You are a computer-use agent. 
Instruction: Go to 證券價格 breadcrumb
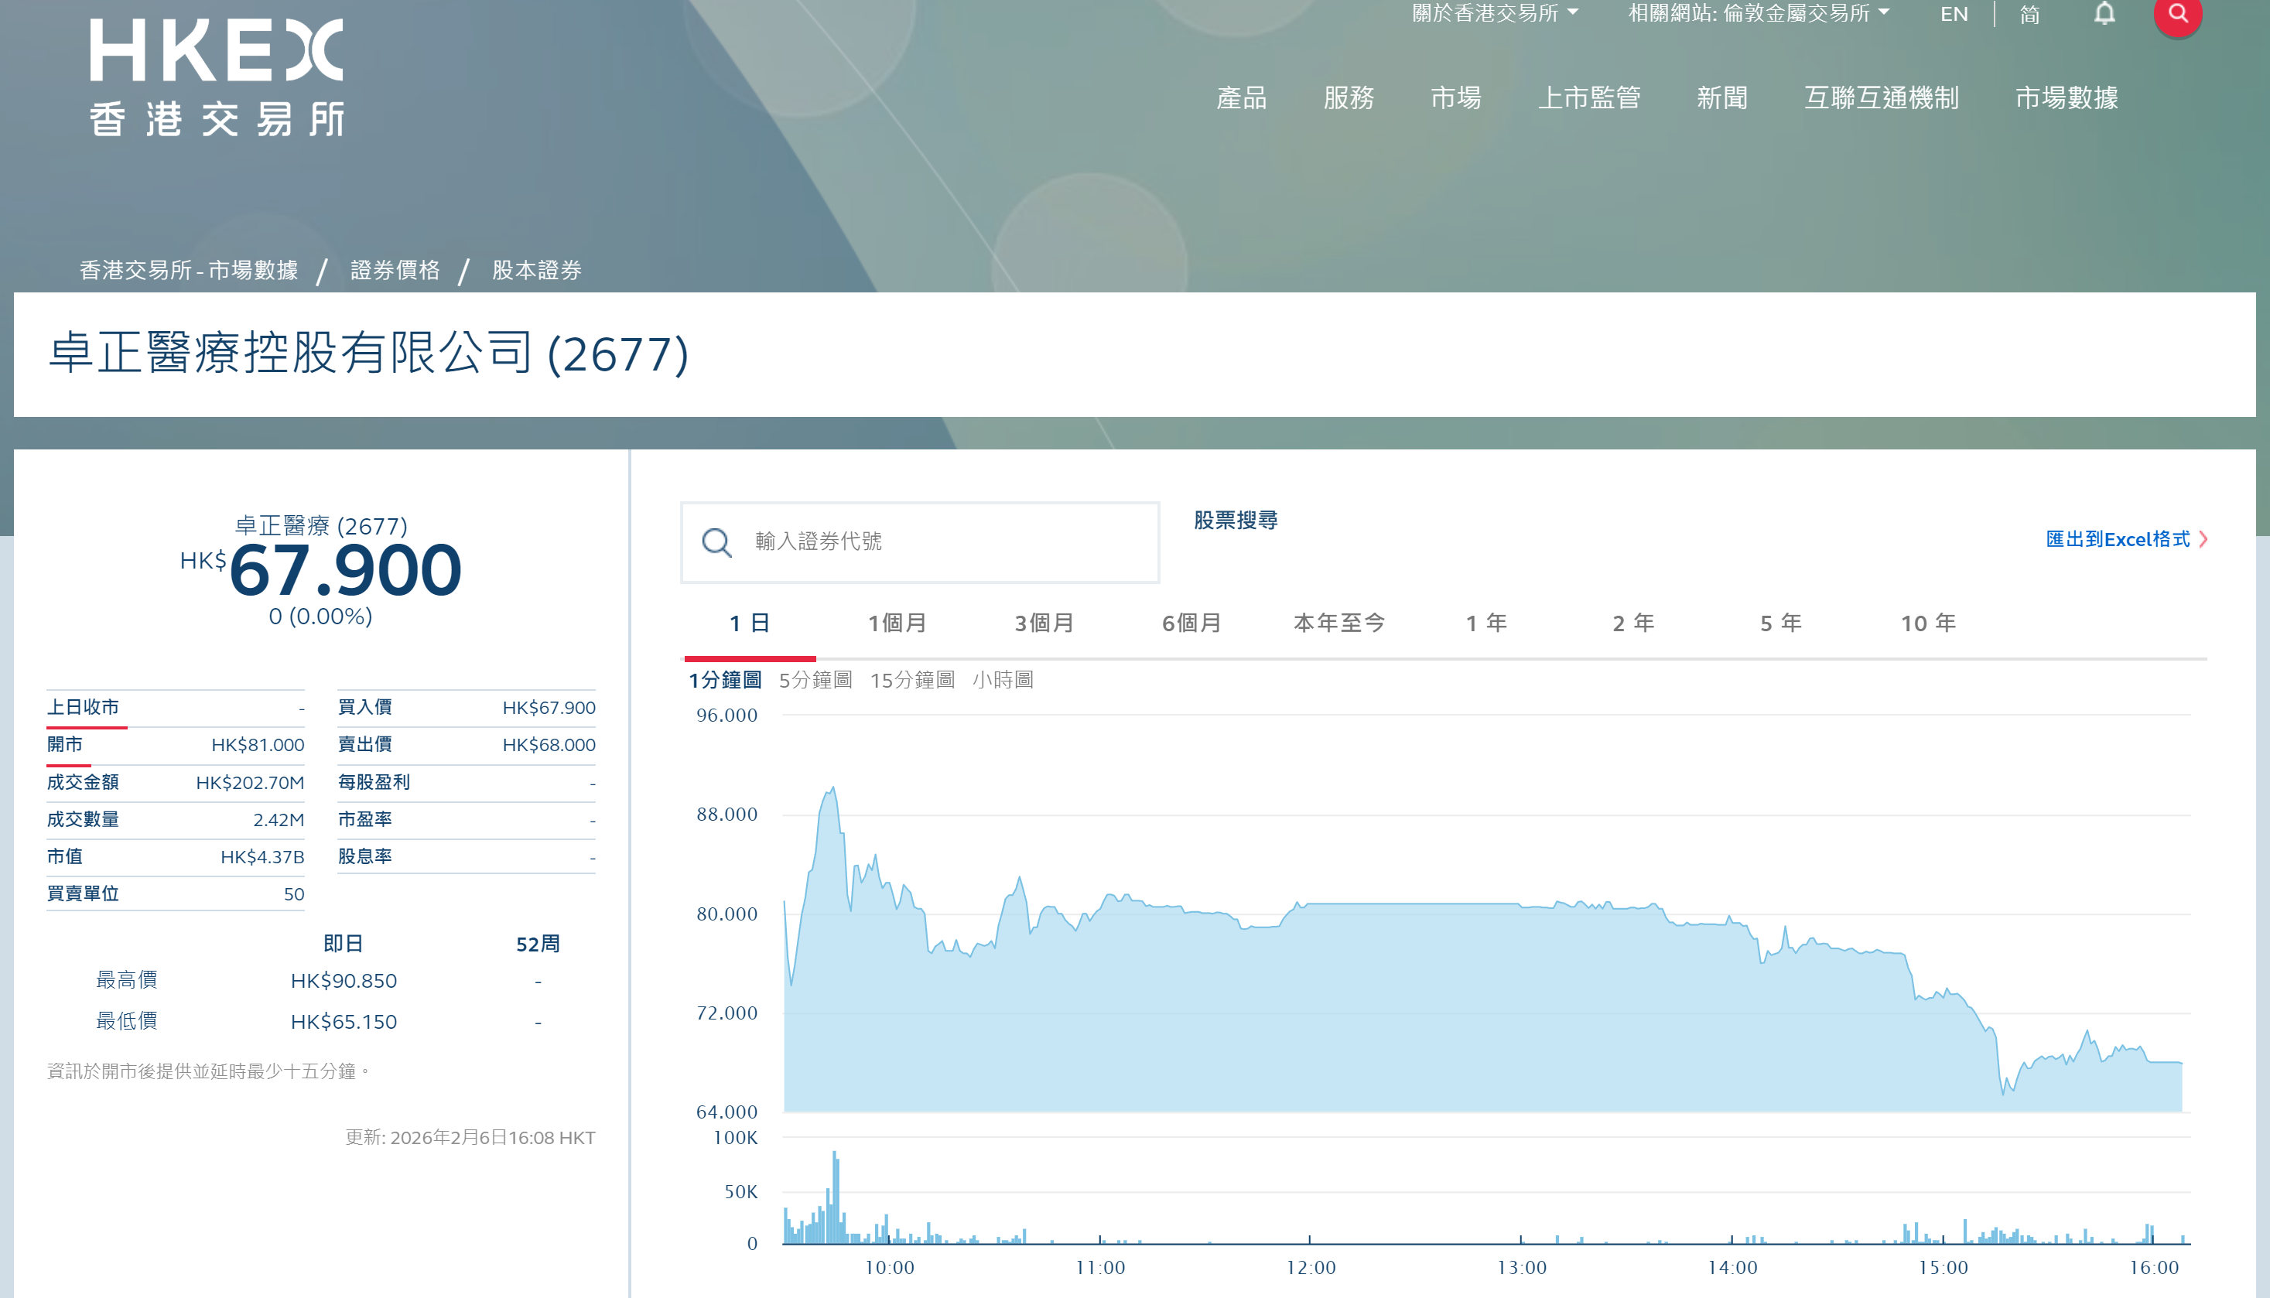pyautogui.click(x=395, y=270)
